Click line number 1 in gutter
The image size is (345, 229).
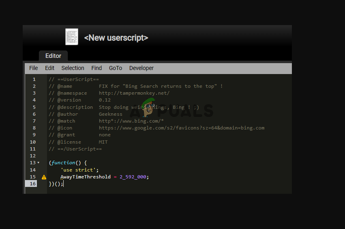34,79
